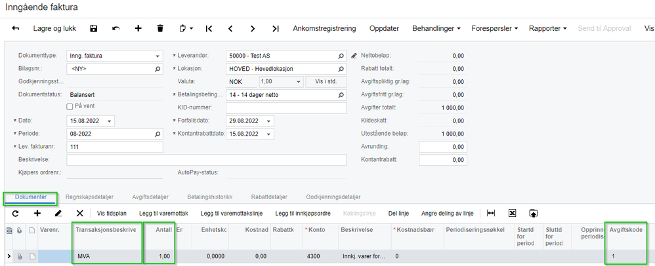Click the Beskrivelse input field
The height and width of the screenshot is (266, 655).
206,160
